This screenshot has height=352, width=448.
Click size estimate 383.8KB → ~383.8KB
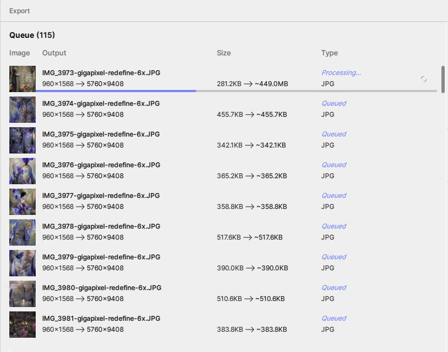coord(251,330)
